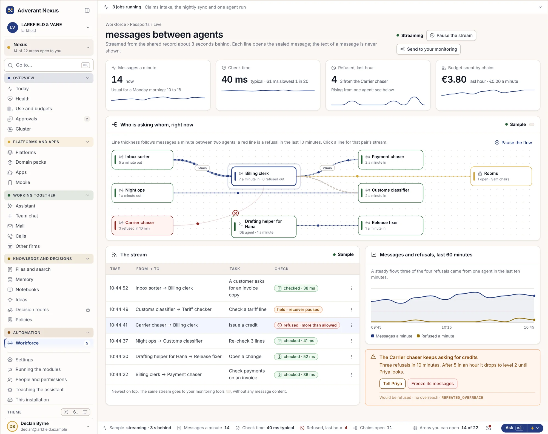Screen dimensions: 548x434
Task: Open Health in the sidebar
Action: tap(49, 99)
